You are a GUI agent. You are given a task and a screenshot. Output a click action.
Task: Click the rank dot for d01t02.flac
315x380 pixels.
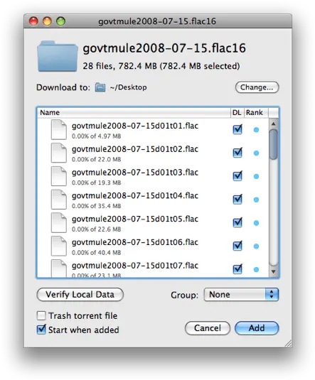256,153
